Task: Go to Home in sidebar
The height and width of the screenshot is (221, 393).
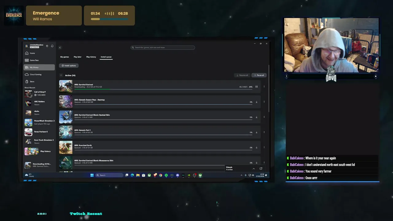Action: pyautogui.click(x=39, y=53)
